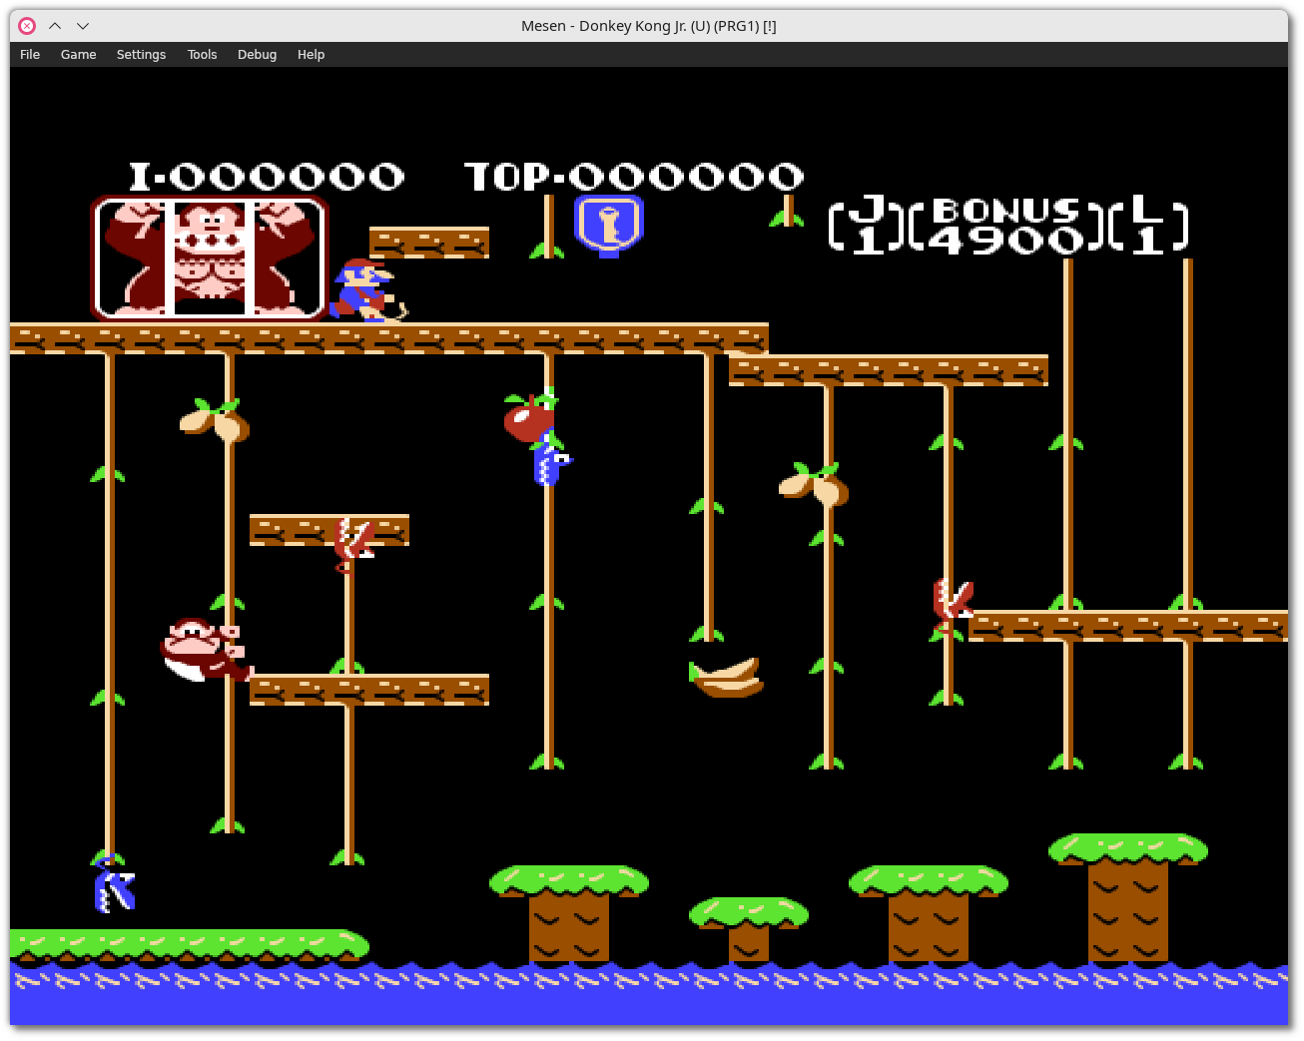Click the blue Snapjaw below the apple
The width and height of the screenshot is (1304, 1041).
pos(551,460)
